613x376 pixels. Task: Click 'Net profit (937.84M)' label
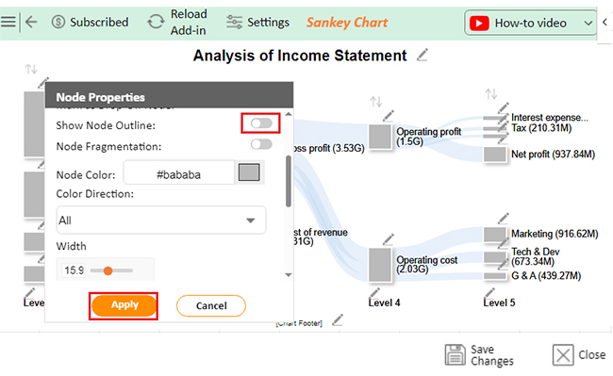554,155
